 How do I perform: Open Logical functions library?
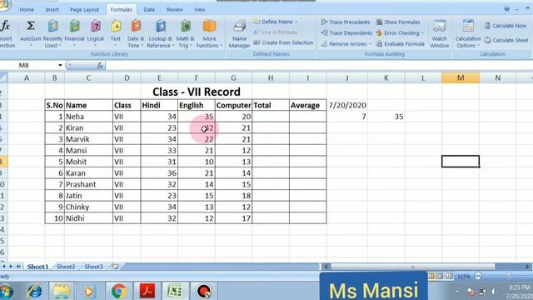[x=96, y=33]
